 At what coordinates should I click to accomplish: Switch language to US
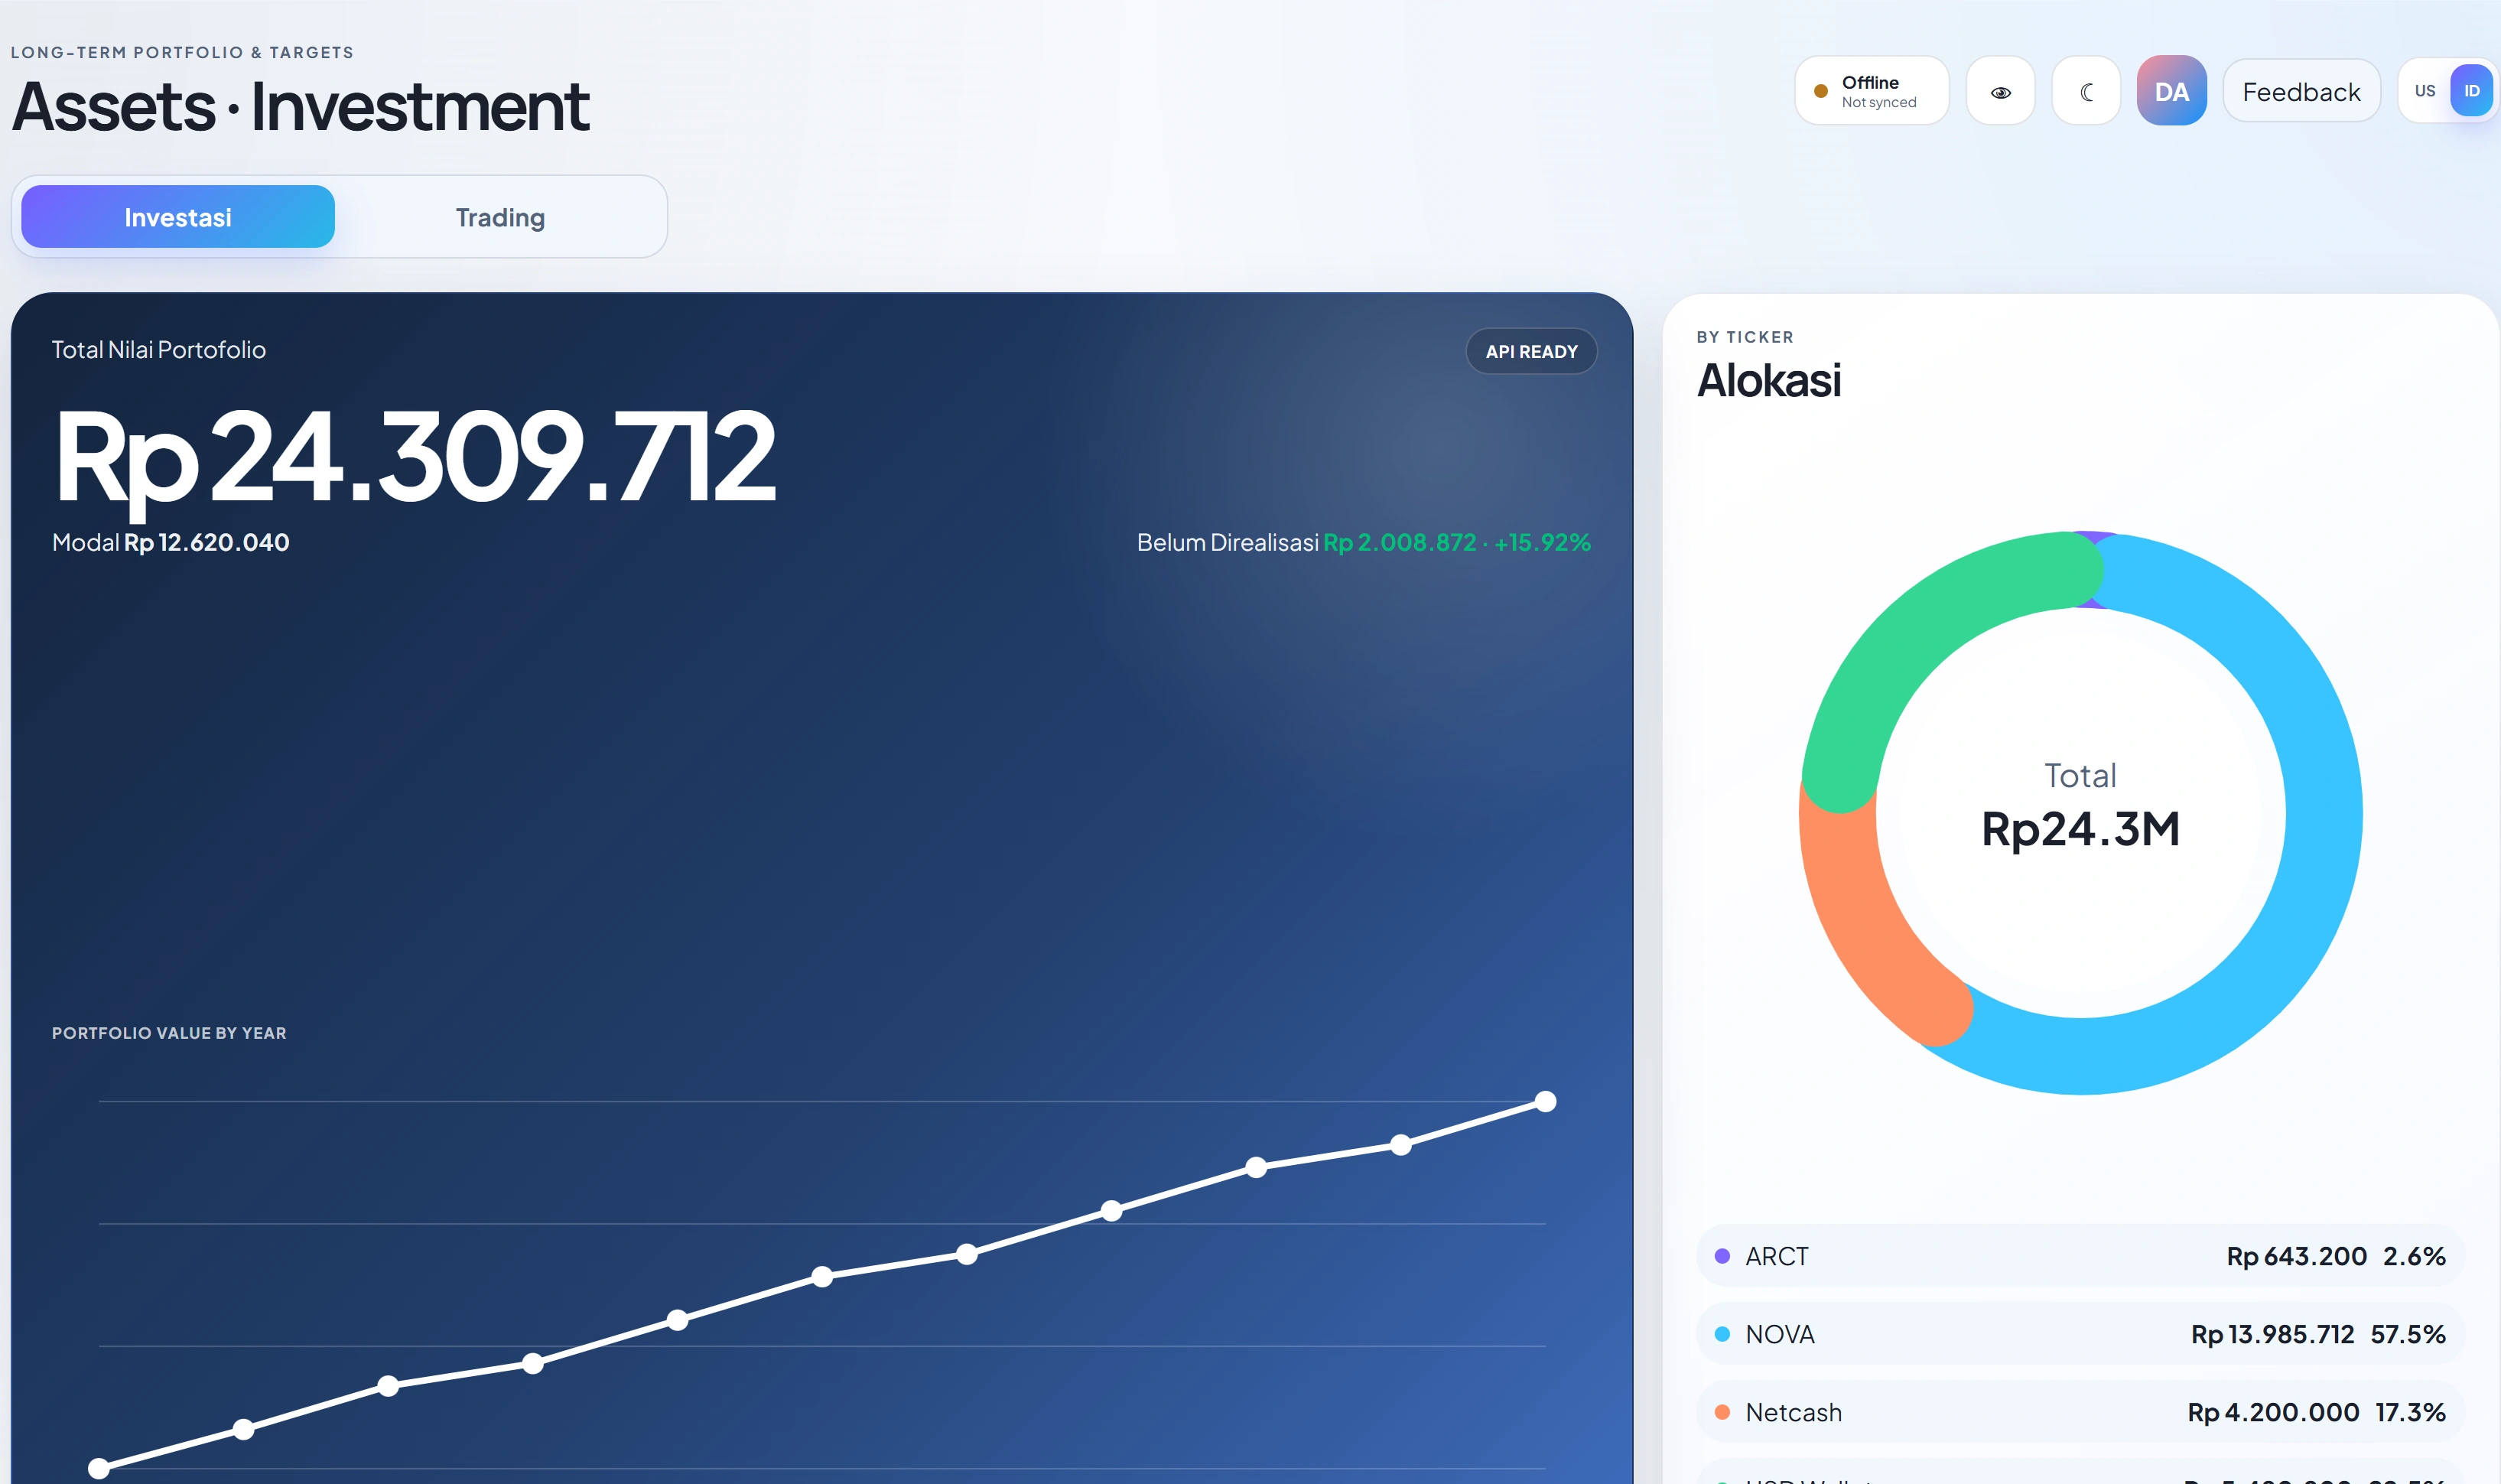2424,91
